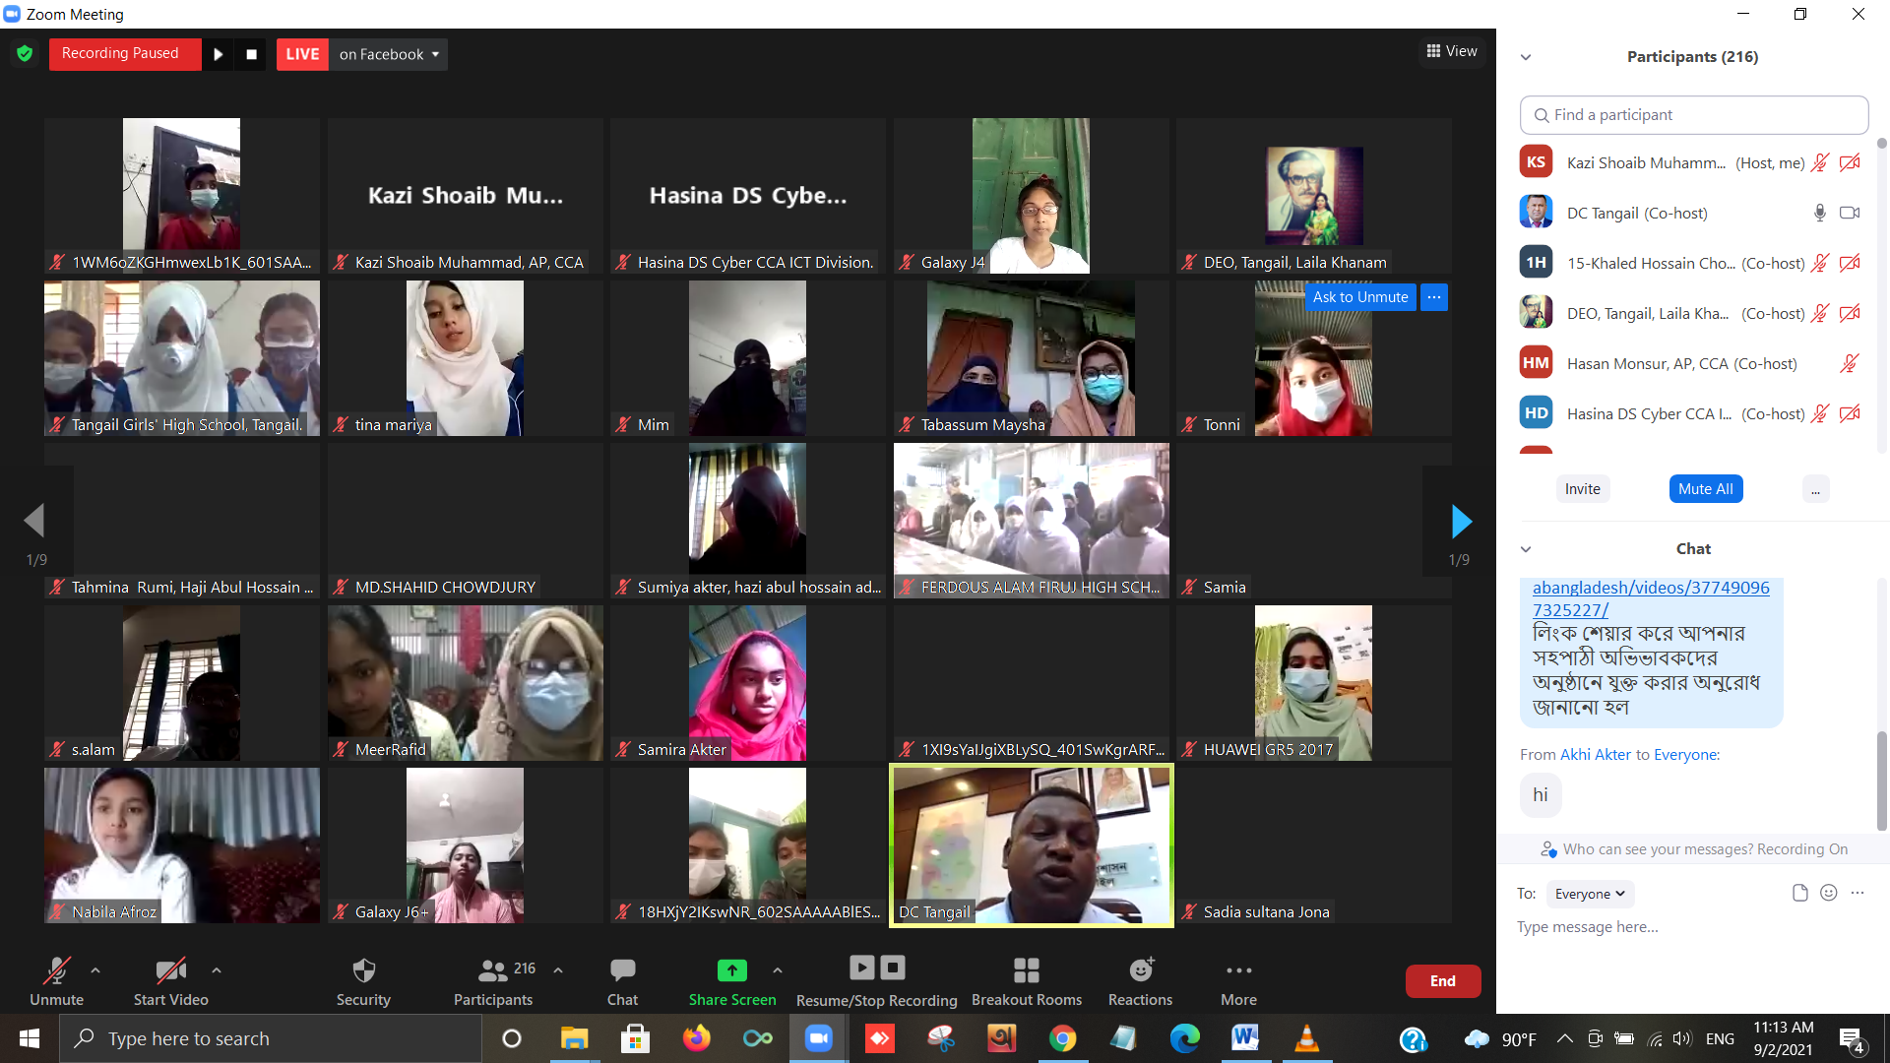Viewport: 1890px width, 1063px height.
Task: Stop the recording with the square button
Action: (251, 54)
